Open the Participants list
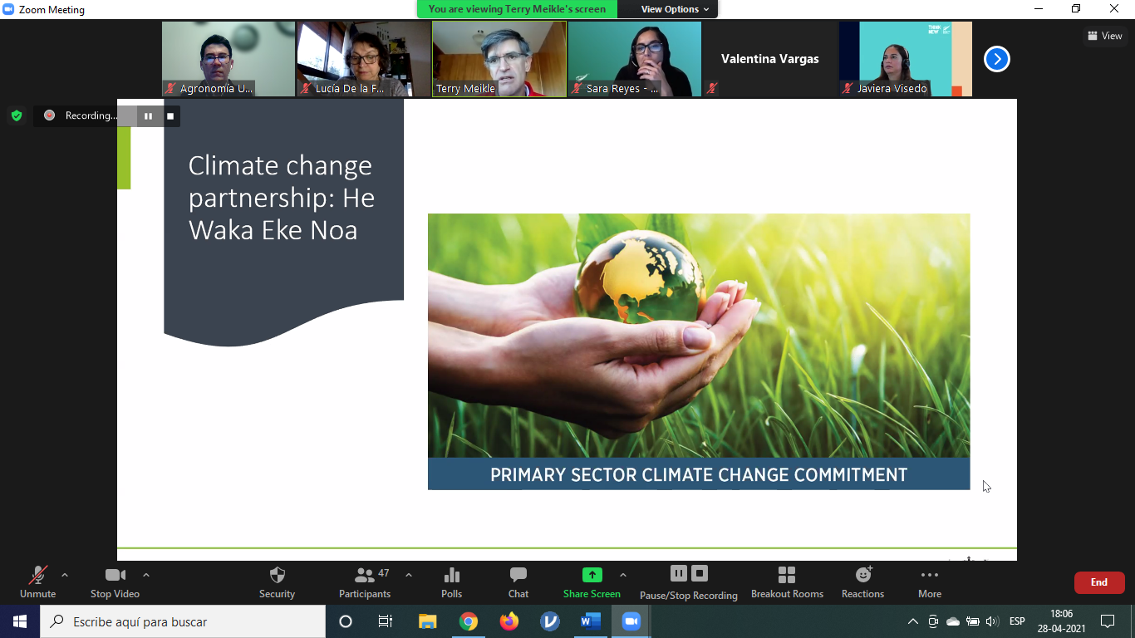1135x638 pixels. coord(365,582)
